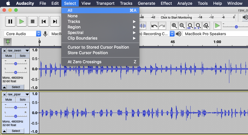248x135 pixels.
Task: Click the recording microphone icon
Action: 45,34
